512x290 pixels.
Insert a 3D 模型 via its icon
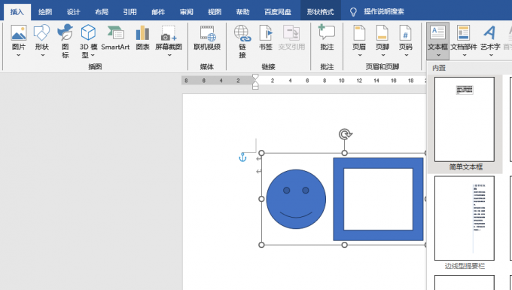click(x=88, y=32)
